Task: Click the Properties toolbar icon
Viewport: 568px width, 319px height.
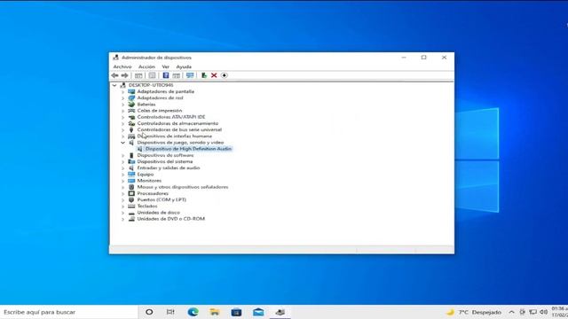Action: click(x=152, y=75)
